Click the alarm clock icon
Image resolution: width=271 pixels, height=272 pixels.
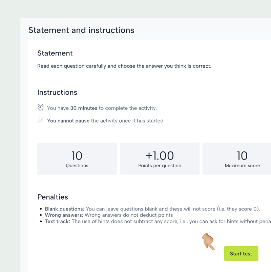[40, 108]
